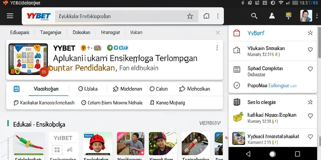Toggle star next to YvBerf
The width and height of the screenshot is (321, 160).
pyautogui.click(x=310, y=32)
